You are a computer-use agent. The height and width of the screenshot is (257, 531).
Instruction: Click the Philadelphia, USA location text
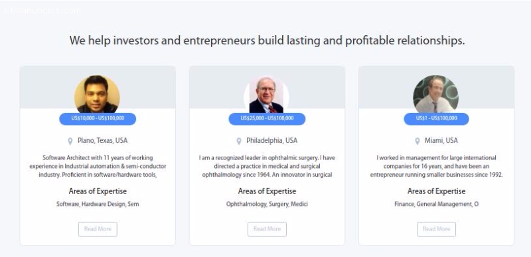point(271,141)
